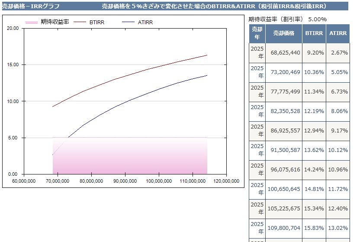Click the 期待収益率（割引率）5.00% label
The width and height of the screenshot is (363, 242).
287,19
